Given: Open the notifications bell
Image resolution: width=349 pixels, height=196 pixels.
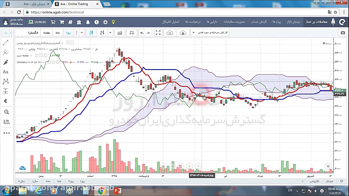Looking at the screenshot, I should coord(88,22).
